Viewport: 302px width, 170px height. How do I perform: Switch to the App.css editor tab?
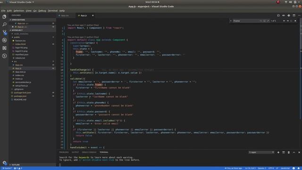pos(65,16)
